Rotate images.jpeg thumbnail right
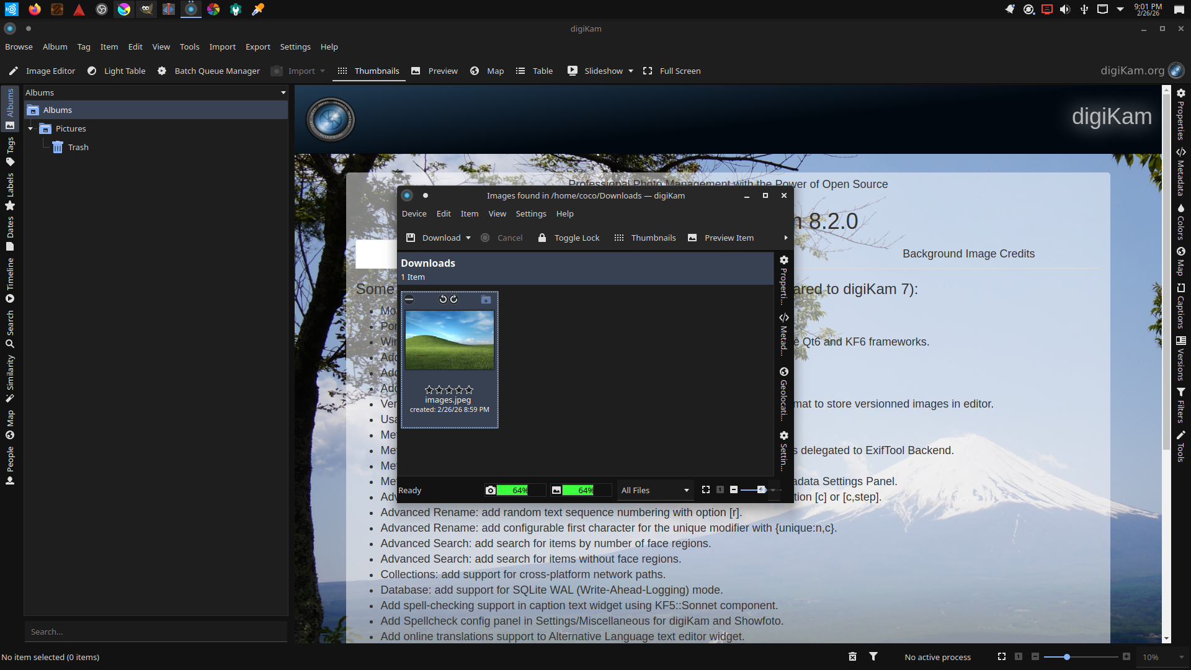Viewport: 1191px width, 670px height. click(x=454, y=300)
